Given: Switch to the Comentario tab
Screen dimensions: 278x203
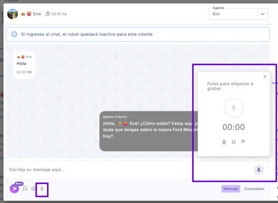Looking at the screenshot, I should coord(254,188).
